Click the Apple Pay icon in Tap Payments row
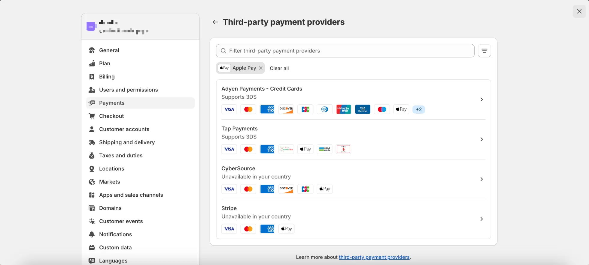The height and width of the screenshot is (265, 589). click(305, 149)
